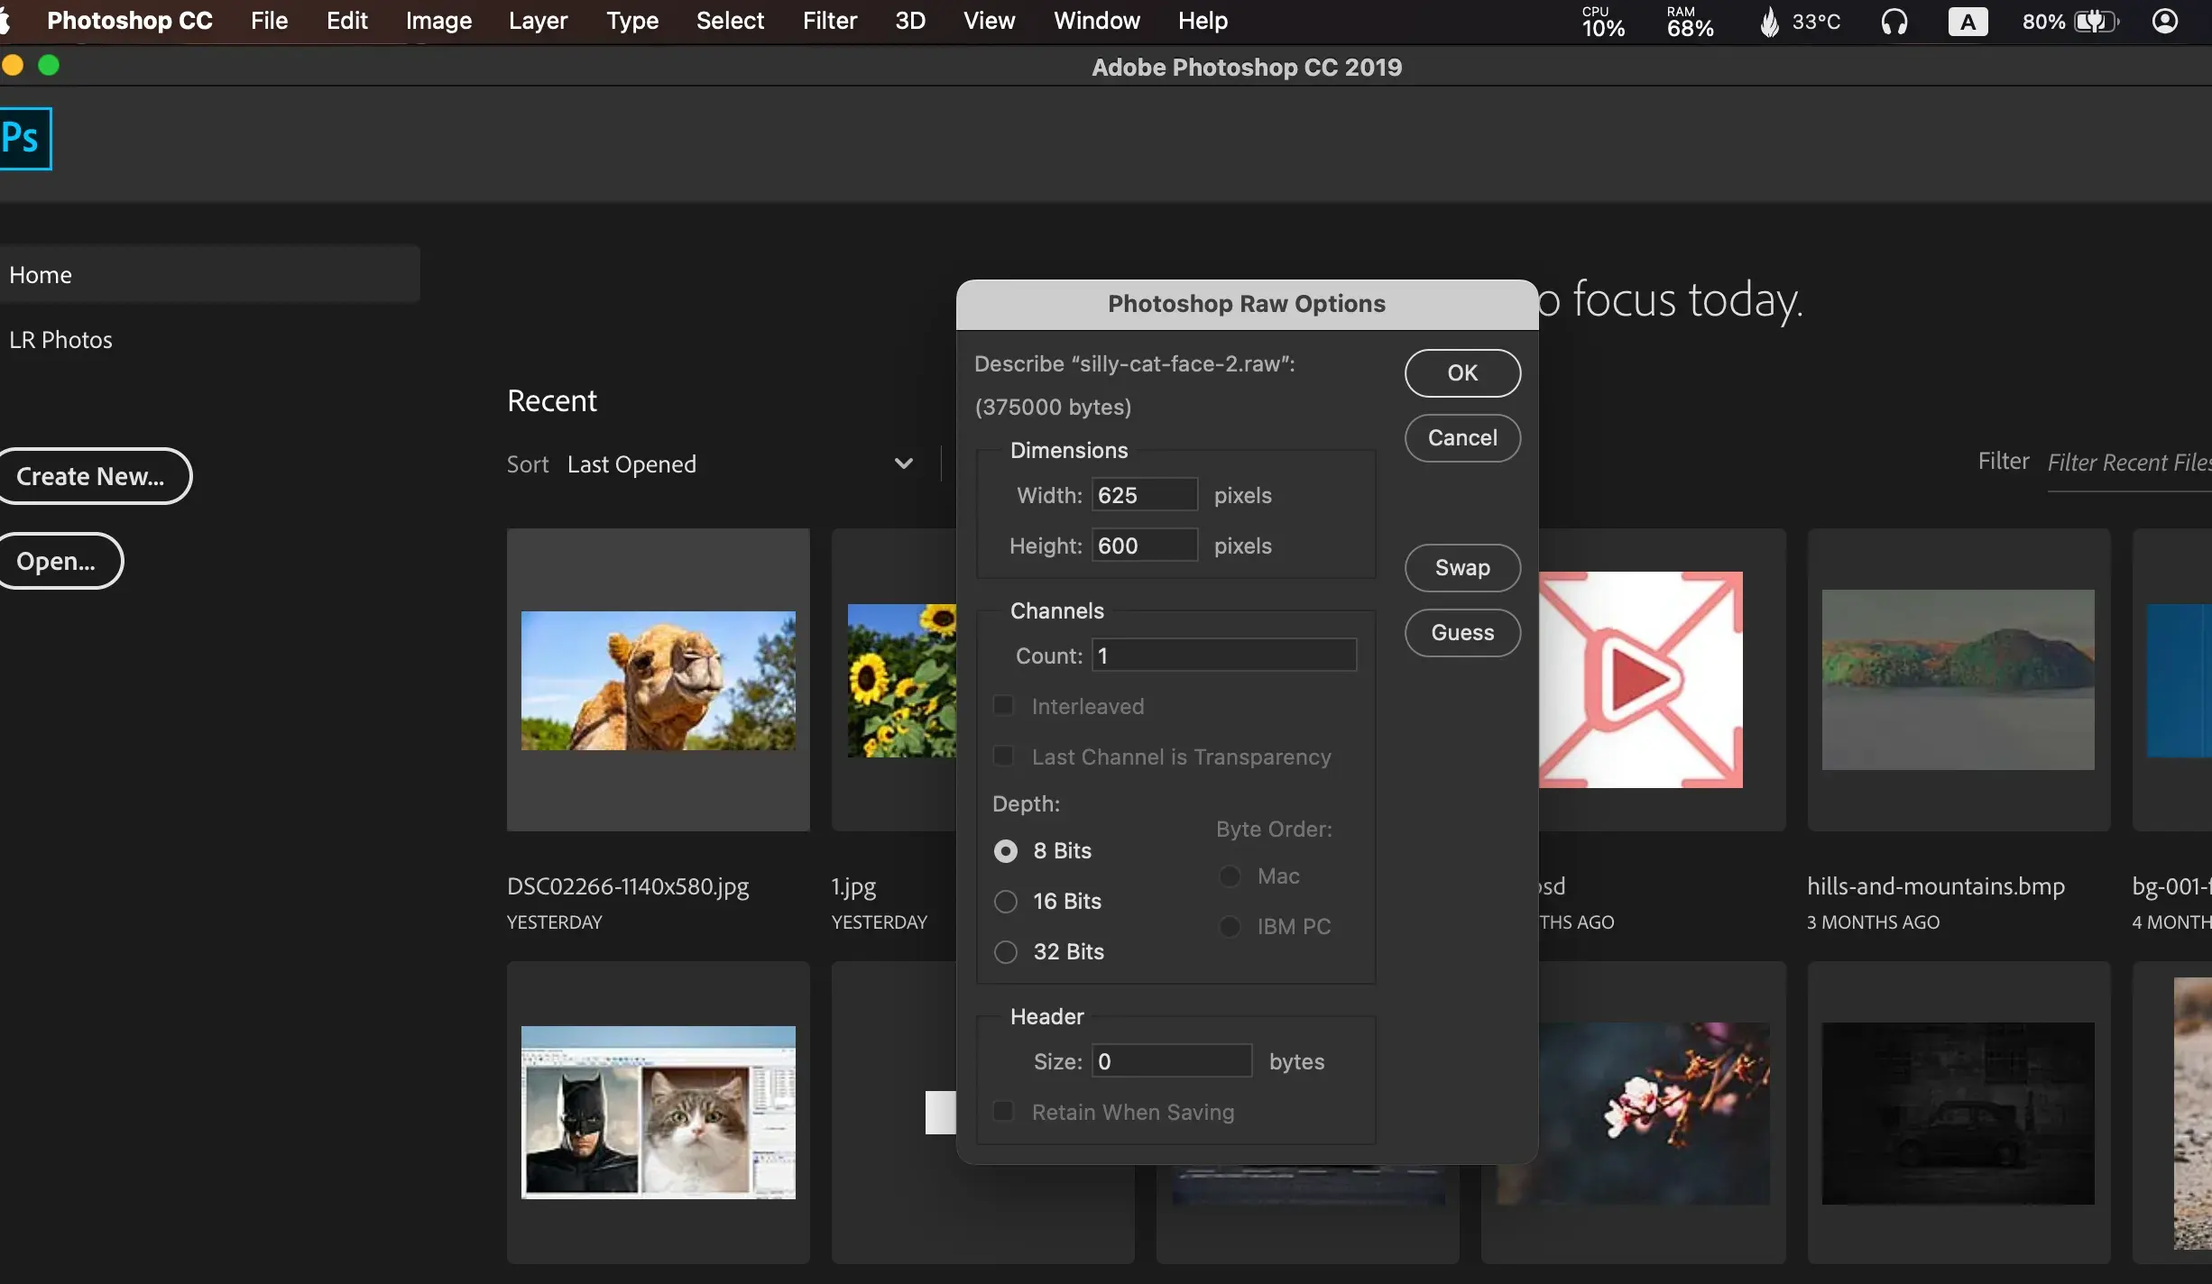Click the Cancel button
Viewport: 2212px width, 1284px height.
(x=1462, y=438)
